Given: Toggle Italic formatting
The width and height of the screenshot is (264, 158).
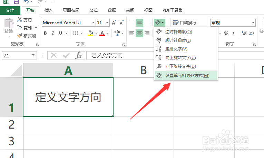Looking at the screenshot, I should pyautogui.click(x=53, y=33).
